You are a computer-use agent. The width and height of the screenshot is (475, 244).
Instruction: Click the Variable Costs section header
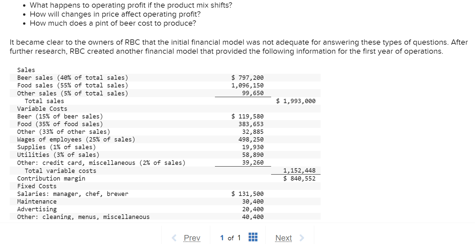coord(42,108)
